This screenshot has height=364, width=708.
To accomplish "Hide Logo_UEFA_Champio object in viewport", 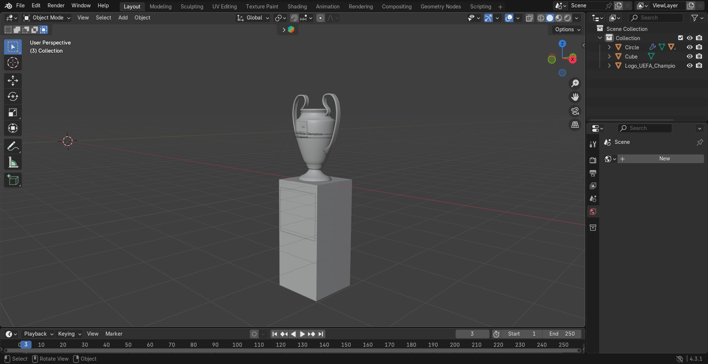I will 690,66.
